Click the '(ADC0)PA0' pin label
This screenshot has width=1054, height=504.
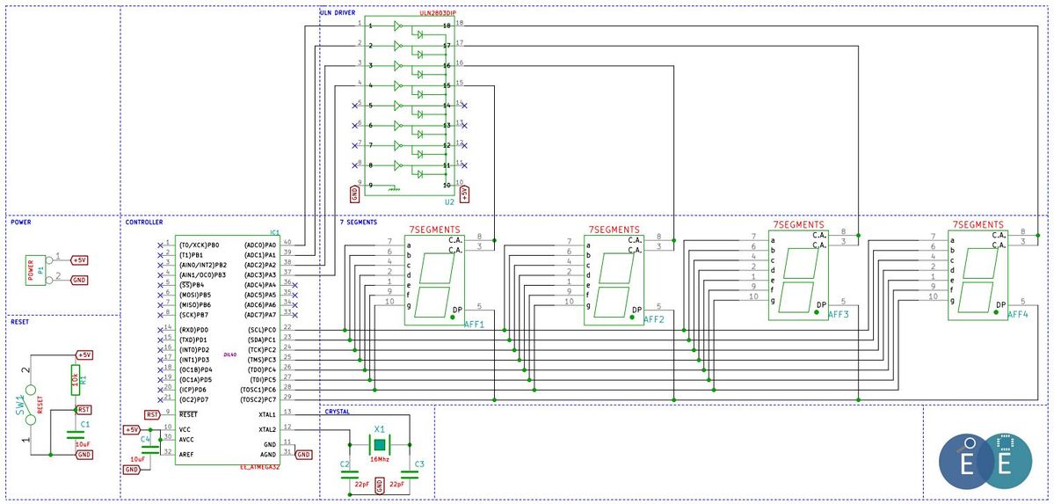(260, 245)
